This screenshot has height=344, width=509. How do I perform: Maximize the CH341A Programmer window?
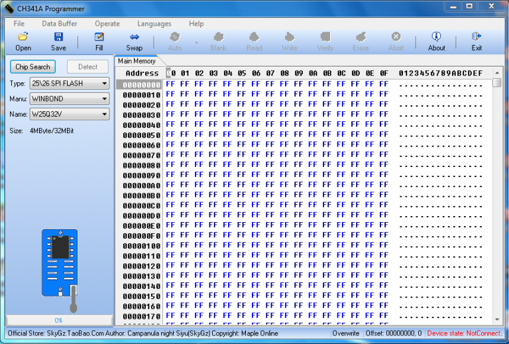pyautogui.click(x=469, y=7)
